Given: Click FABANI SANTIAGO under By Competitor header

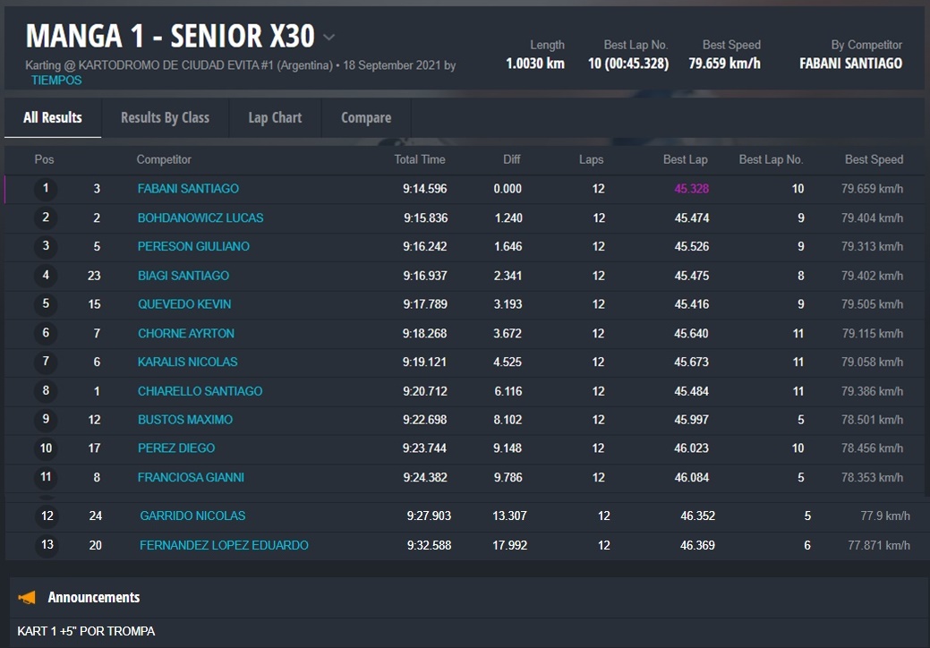Looking at the screenshot, I should 850,64.
